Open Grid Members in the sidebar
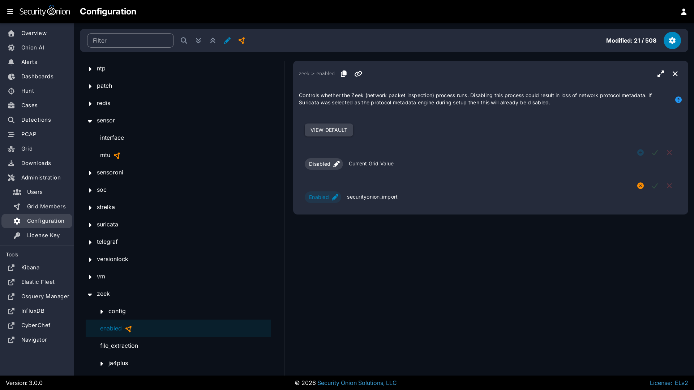 pos(46,207)
